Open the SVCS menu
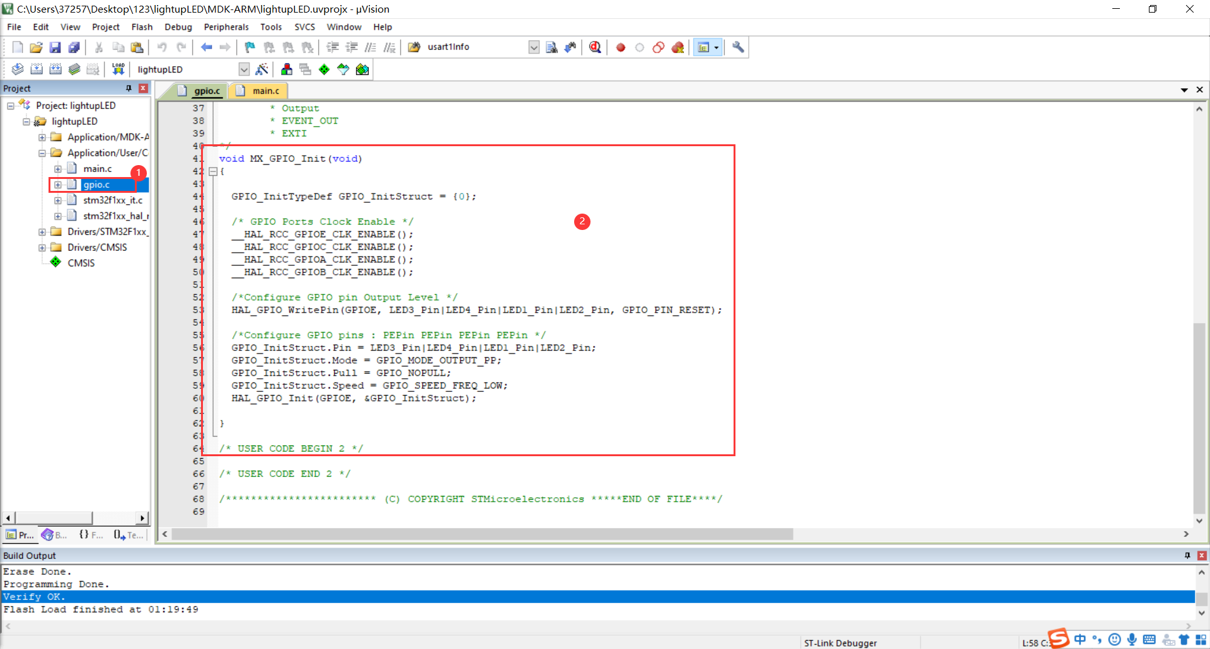The height and width of the screenshot is (649, 1210). (x=305, y=27)
